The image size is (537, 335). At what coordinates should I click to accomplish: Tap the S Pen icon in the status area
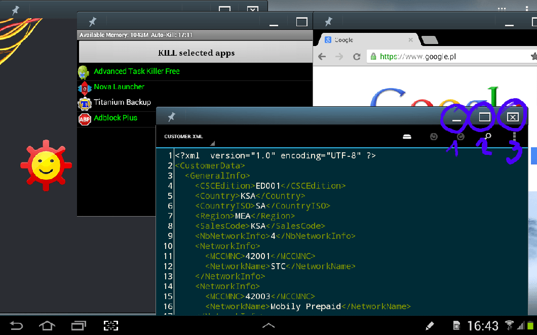430,325
